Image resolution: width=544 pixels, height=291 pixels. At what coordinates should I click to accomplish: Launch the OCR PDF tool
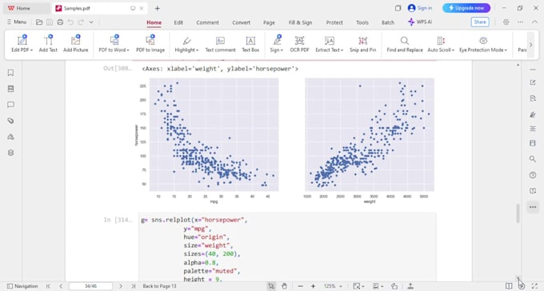pos(299,44)
